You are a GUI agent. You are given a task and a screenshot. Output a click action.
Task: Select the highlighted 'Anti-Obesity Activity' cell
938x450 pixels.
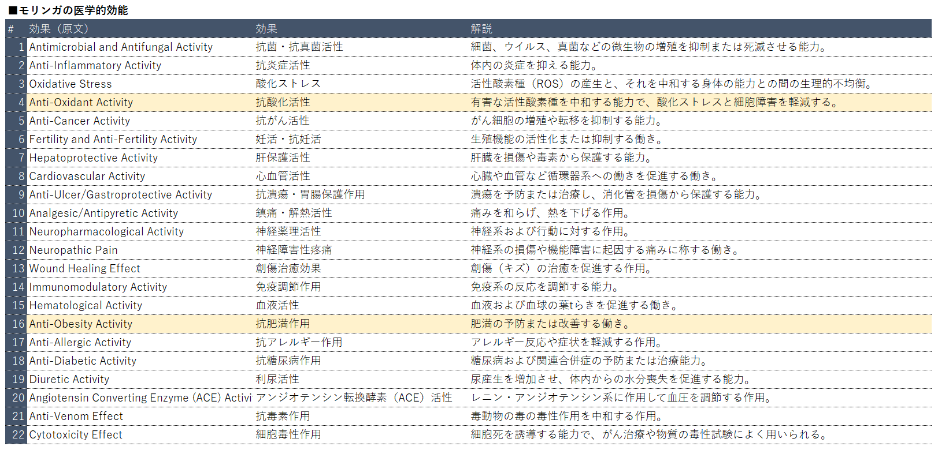[x=140, y=324]
